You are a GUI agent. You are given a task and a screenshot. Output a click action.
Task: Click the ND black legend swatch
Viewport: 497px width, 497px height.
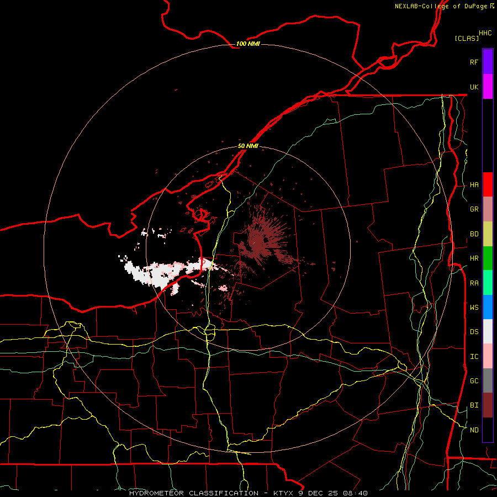point(488,430)
